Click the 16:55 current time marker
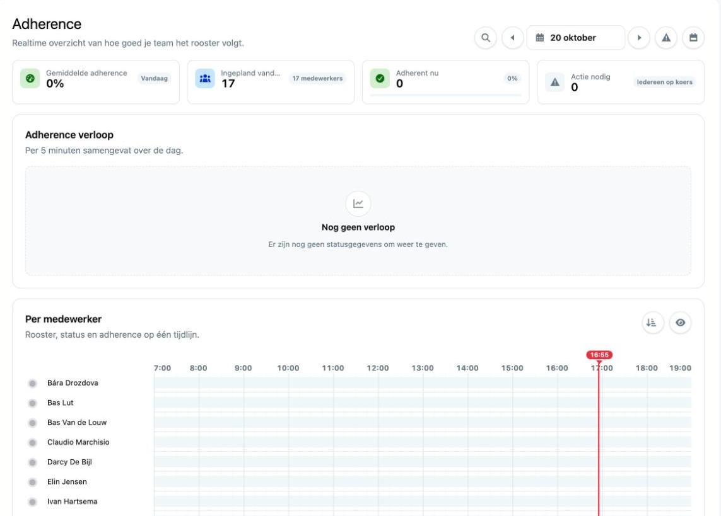The height and width of the screenshot is (516, 721). 599,355
